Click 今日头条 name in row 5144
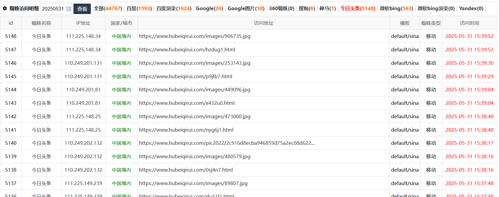The image size is (499, 197). pos(42,90)
